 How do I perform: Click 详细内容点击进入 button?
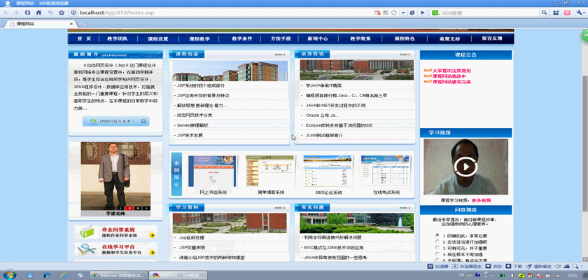point(116,121)
